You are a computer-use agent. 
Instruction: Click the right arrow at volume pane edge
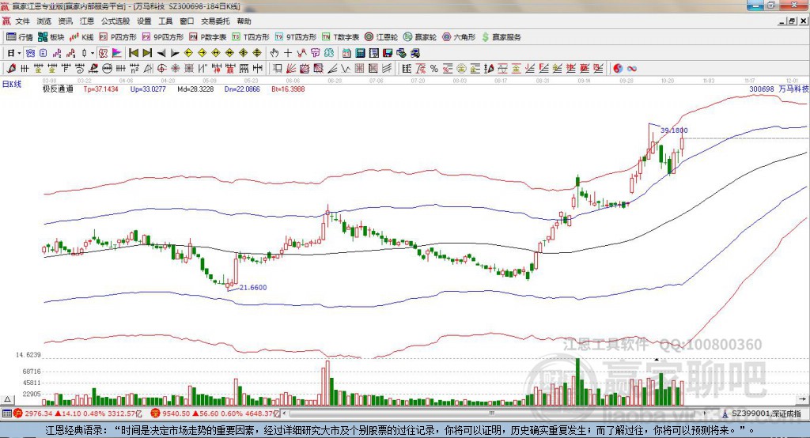(x=802, y=399)
